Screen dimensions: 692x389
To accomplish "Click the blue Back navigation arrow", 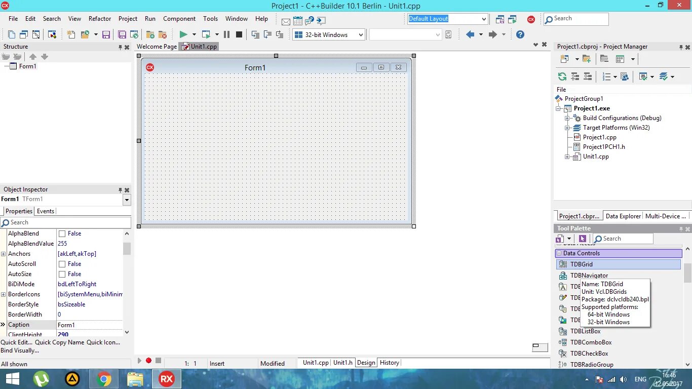I will tap(470, 34).
